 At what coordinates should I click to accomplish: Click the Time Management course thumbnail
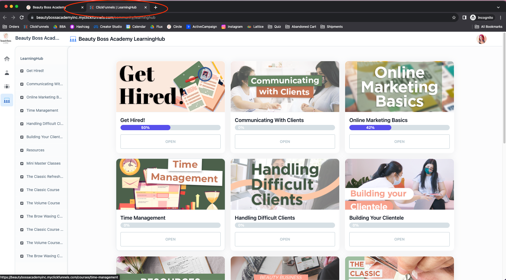pyautogui.click(x=170, y=184)
